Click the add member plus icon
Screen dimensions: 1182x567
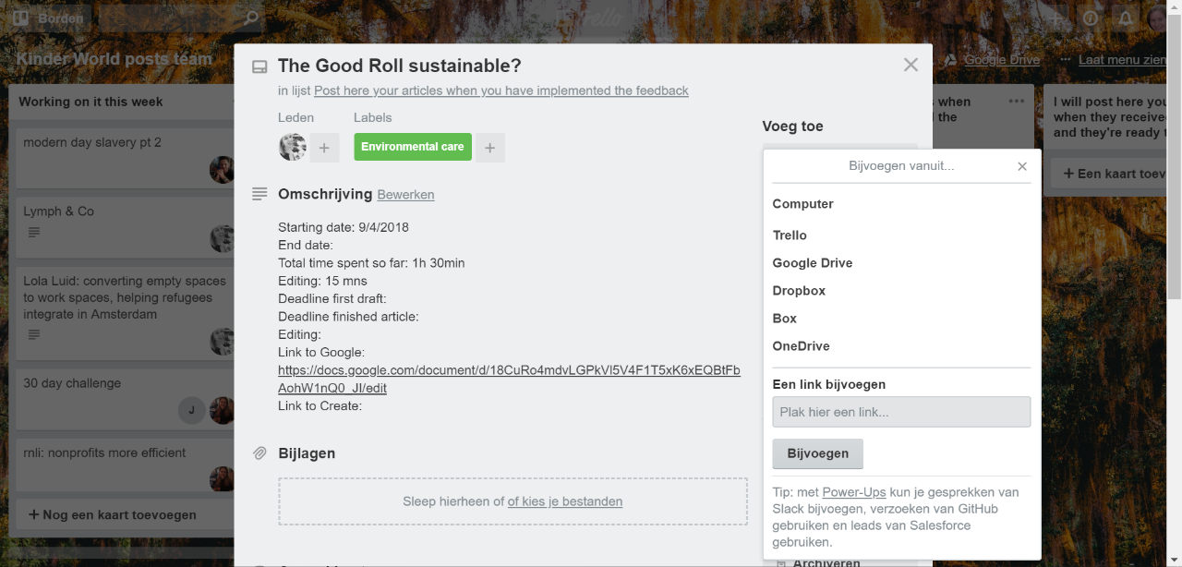click(324, 148)
